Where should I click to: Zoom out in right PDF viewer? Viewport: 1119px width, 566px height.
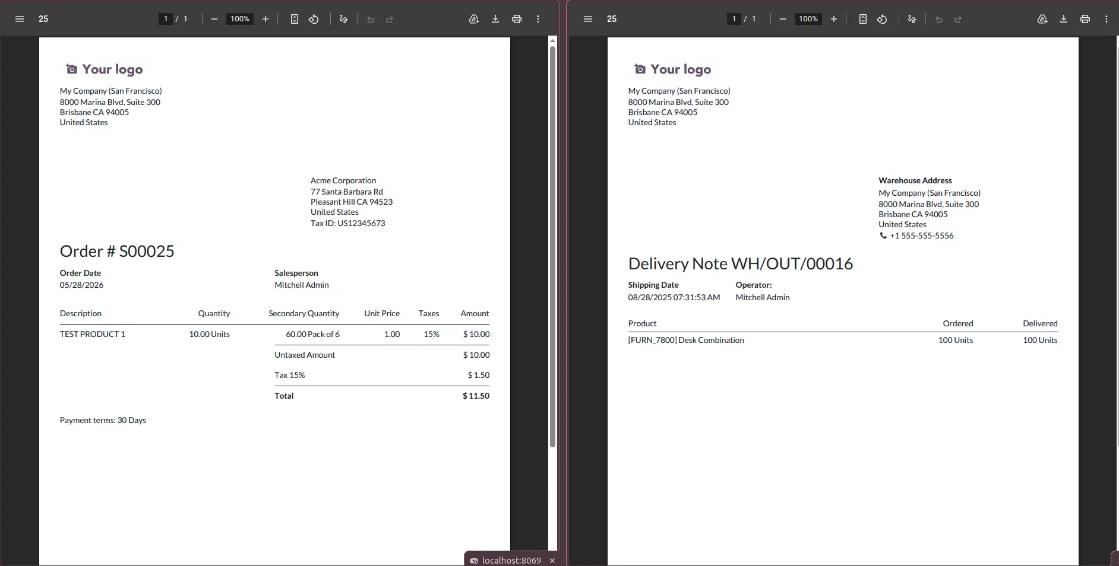coord(783,19)
